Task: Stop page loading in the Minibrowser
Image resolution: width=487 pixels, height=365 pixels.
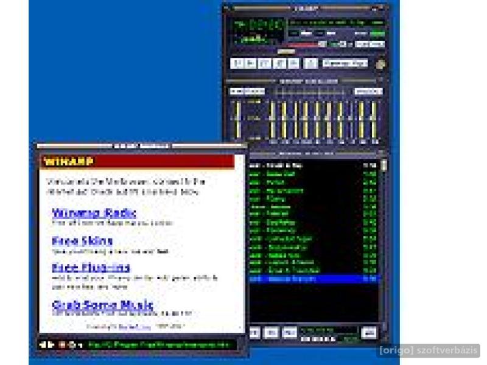Action: [x=63, y=344]
